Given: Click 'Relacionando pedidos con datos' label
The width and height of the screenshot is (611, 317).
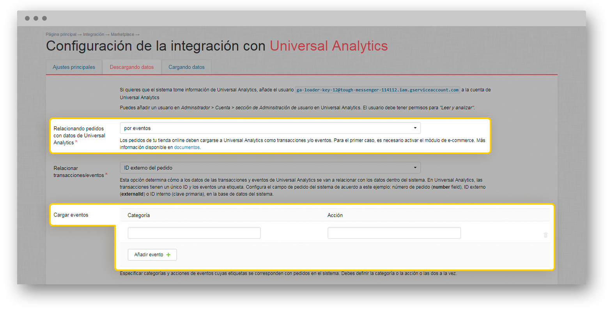Looking at the screenshot, I should pyautogui.click(x=80, y=136).
